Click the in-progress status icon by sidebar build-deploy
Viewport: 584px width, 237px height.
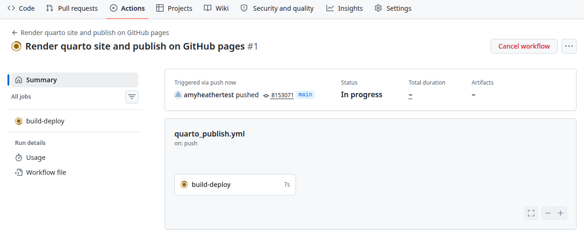(x=19, y=121)
